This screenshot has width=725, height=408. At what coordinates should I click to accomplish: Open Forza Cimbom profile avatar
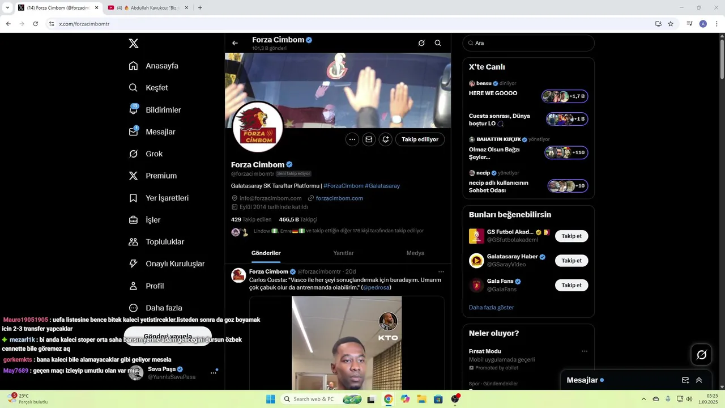coord(258,127)
